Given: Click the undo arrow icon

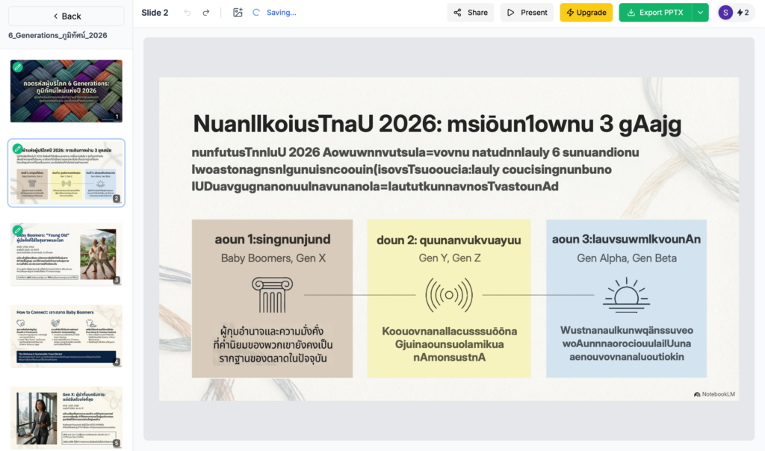Looking at the screenshot, I should 188,13.
